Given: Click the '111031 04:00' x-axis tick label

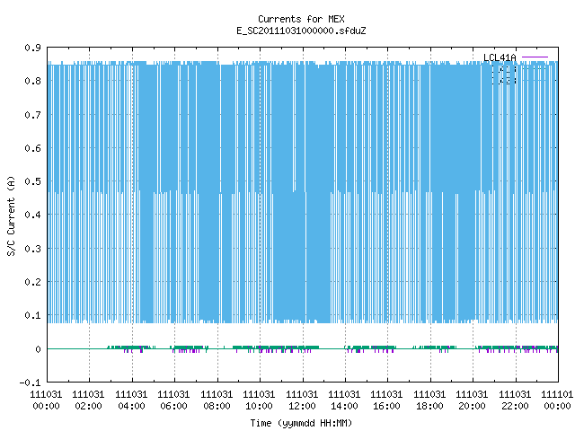Looking at the screenshot, I should click(x=131, y=400).
